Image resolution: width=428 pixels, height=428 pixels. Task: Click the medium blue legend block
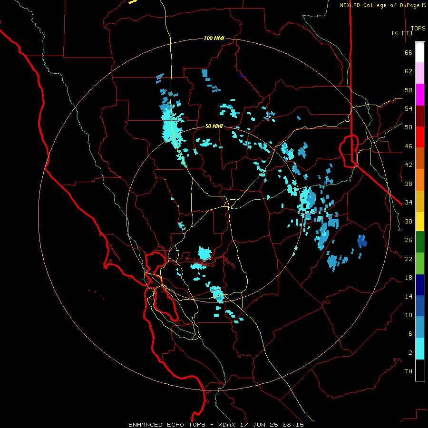tap(420, 306)
